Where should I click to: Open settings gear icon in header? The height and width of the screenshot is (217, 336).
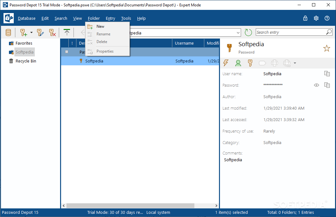tap(316, 18)
